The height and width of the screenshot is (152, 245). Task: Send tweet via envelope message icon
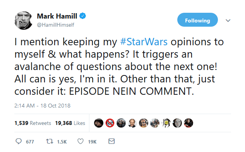111,141
